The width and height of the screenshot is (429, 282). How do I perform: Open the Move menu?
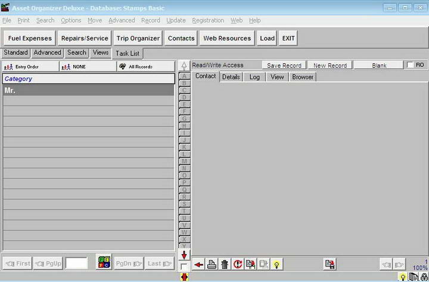(95, 20)
